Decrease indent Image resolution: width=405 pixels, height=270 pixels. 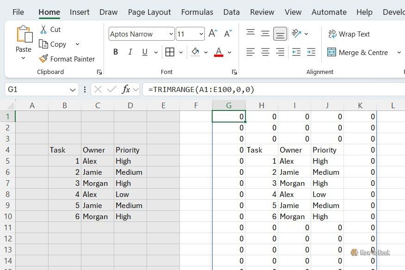296,52
